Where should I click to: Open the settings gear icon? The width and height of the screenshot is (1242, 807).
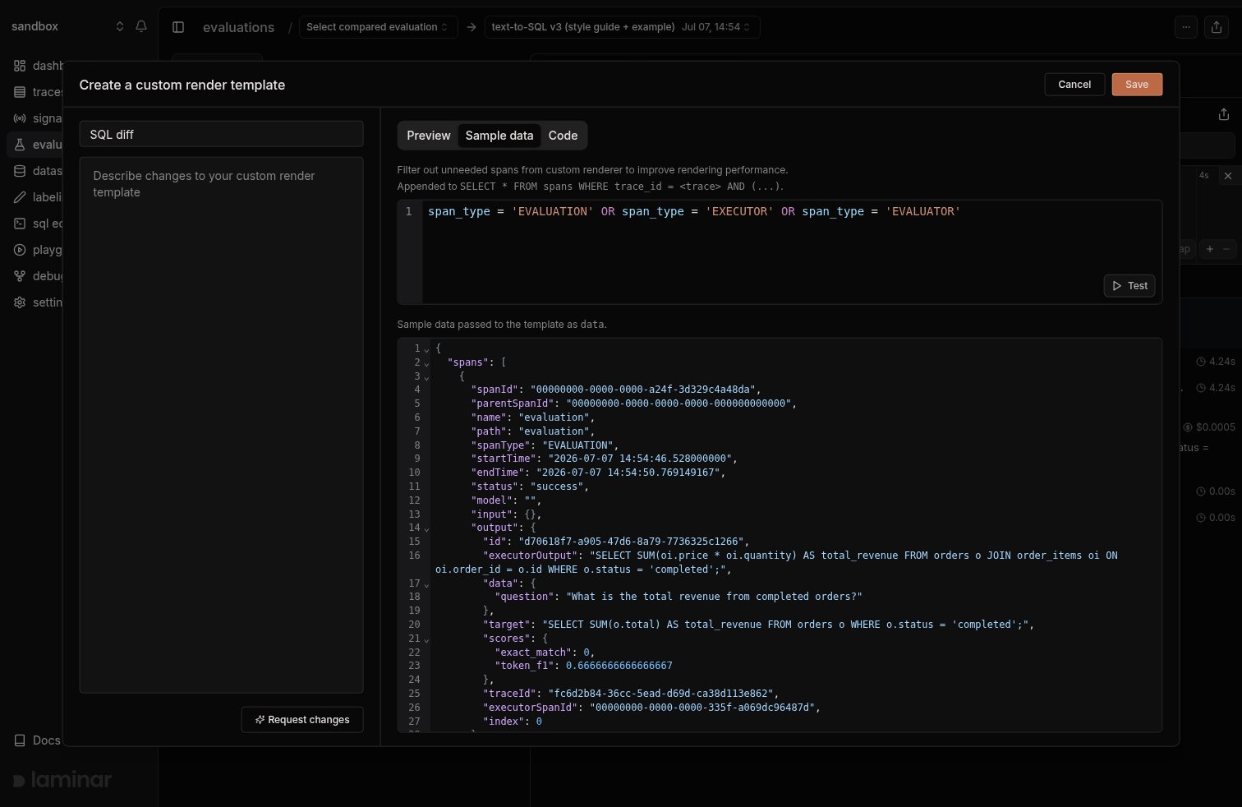20,302
